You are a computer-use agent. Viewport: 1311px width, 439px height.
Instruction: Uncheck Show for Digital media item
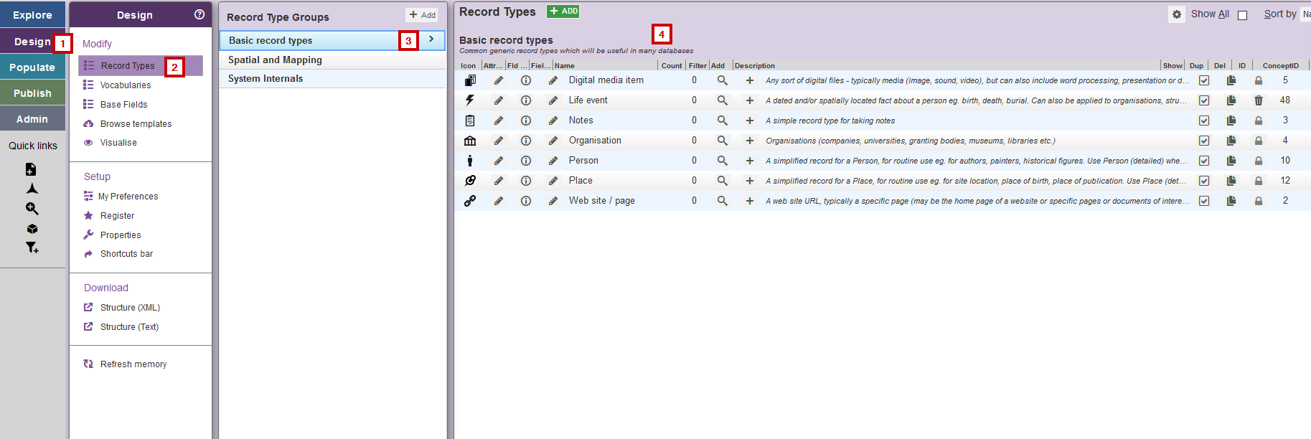[1203, 80]
